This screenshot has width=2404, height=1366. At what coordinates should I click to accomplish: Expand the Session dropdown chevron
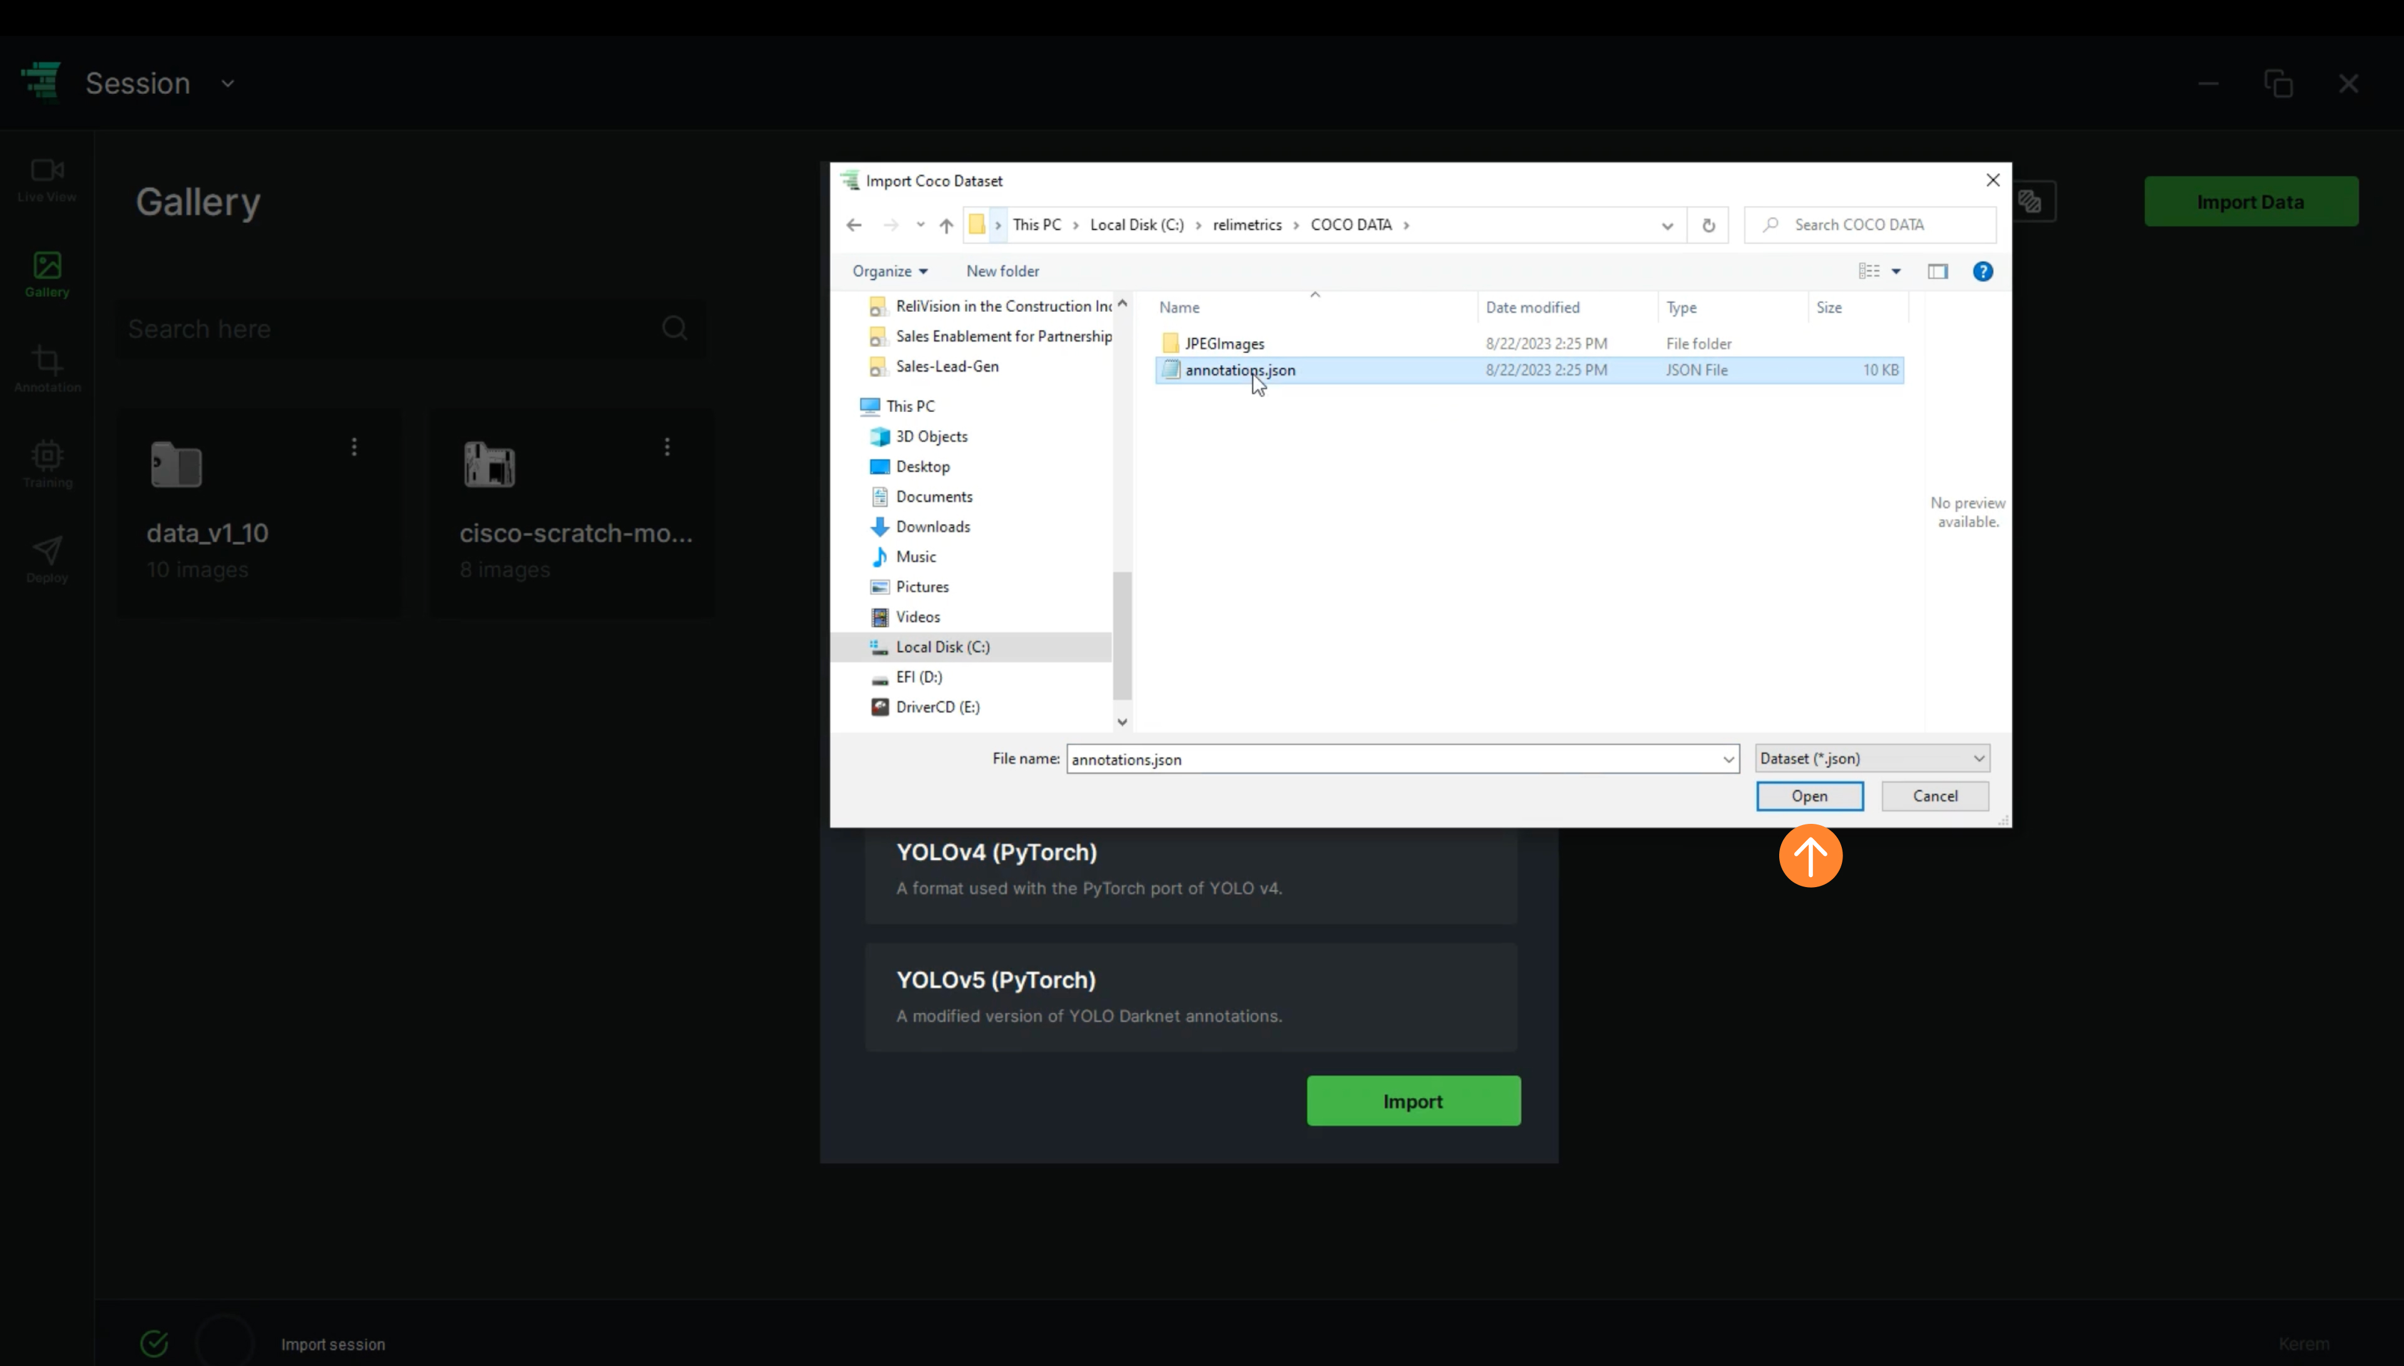tap(228, 83)
